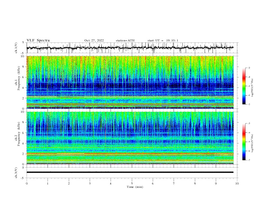Screen dimensions: 267x206
Task: Click the ch.1(V) waveform trace
Action: click(x=130, y=48)
